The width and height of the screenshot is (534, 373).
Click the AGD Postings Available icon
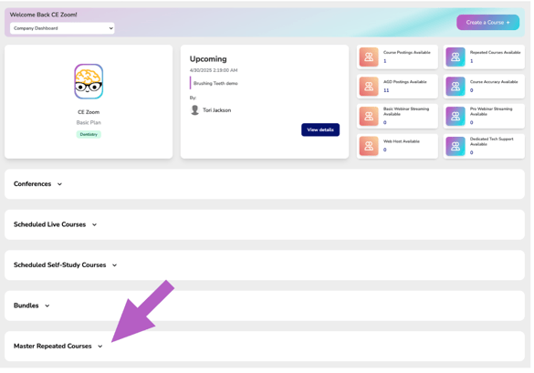369,87
